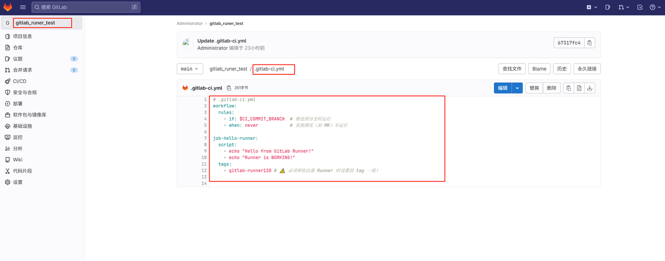The height and width of the screenshot is (261, 665).
Task: Open the to-do list checkmark icon
Action: click(640, 7)
